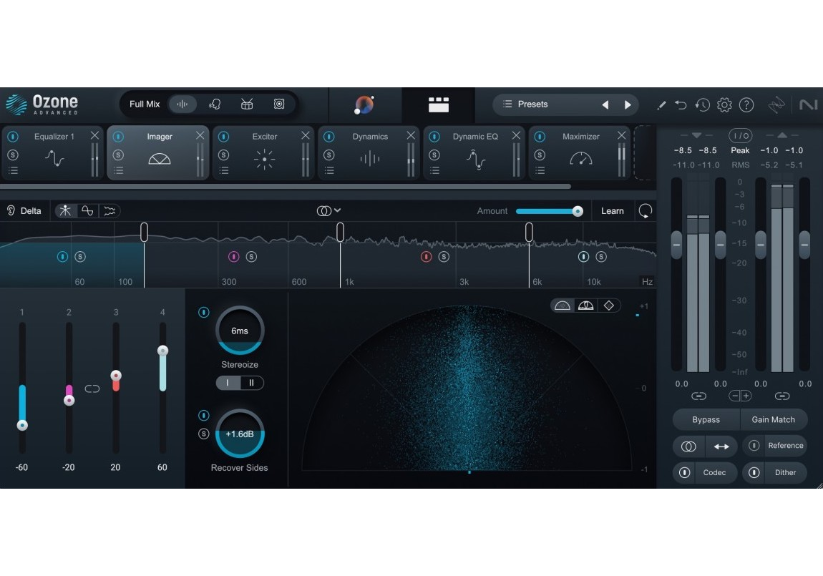Open the undo history clock icon
The width and height of the screenshot is (823, 576).
click(702, 105)
